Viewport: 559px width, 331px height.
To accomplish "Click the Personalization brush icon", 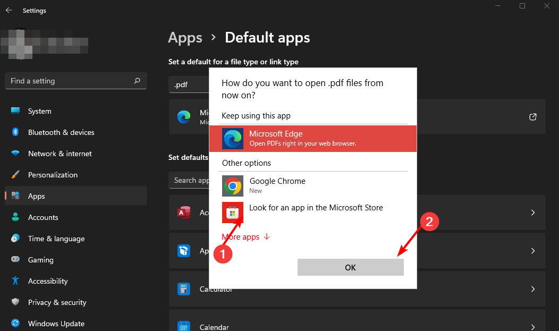I will click(x=15, y=175).
